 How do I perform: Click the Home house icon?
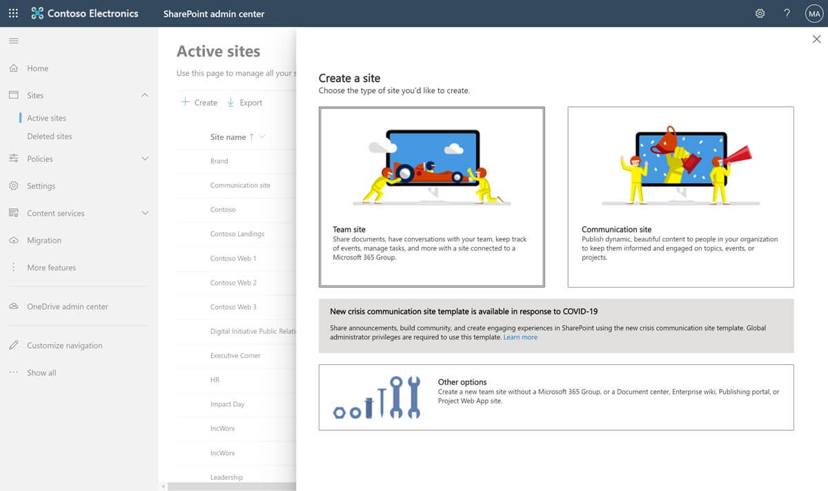coord(13,68)
